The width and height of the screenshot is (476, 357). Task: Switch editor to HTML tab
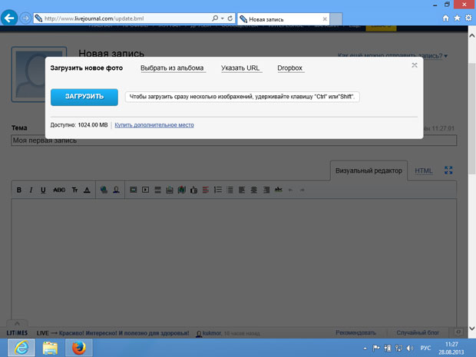pos(424,170)
